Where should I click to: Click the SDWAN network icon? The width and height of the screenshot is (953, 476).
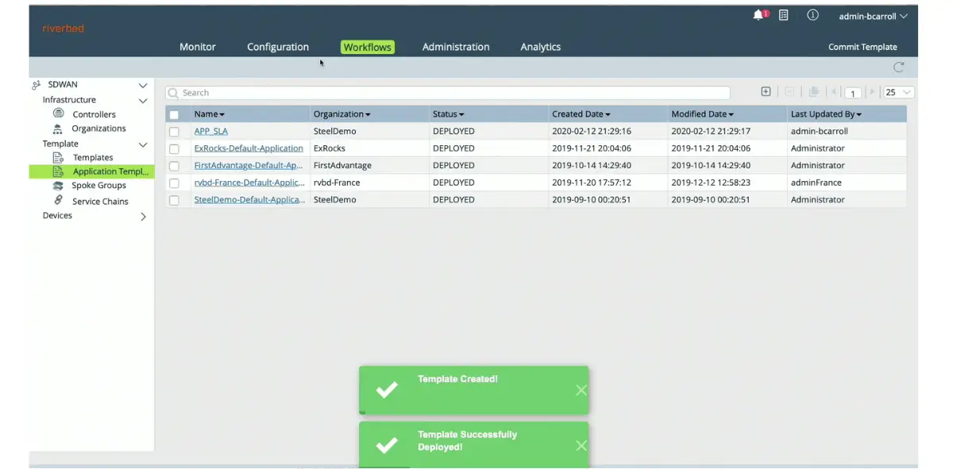pyautogui.click(x=36, y=85)
